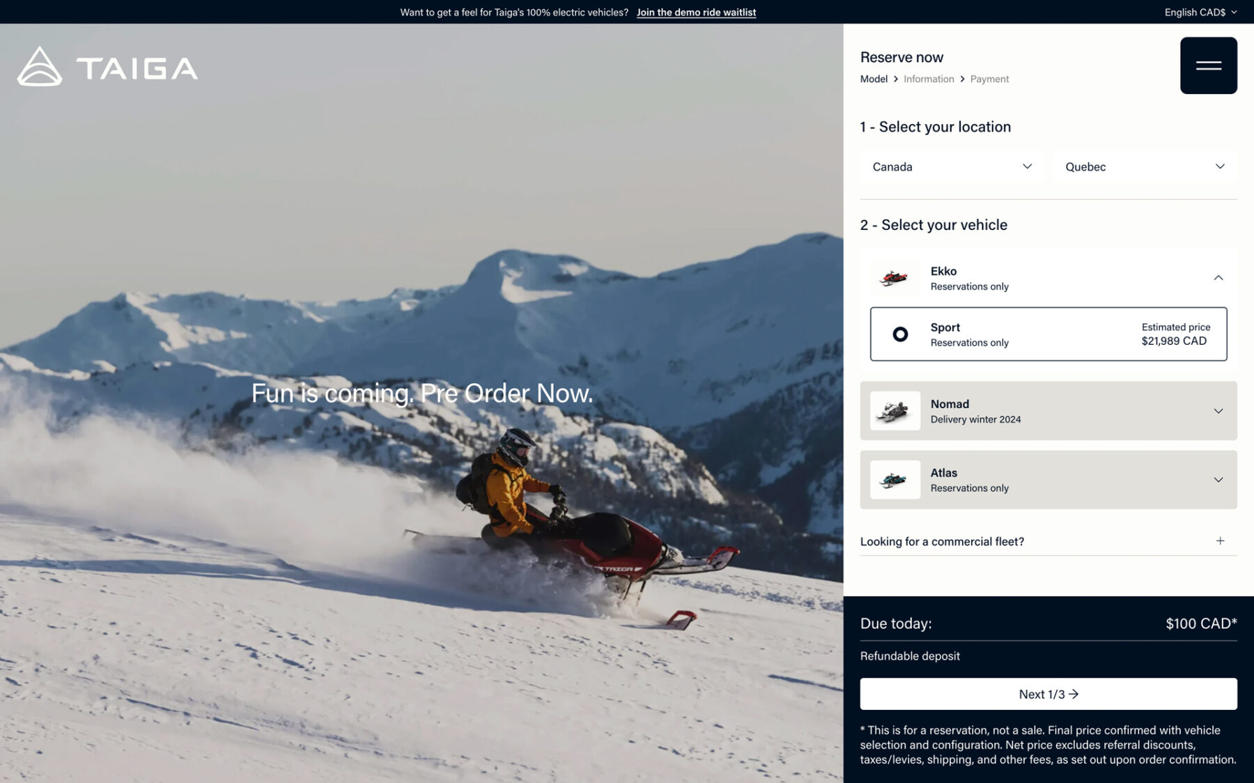This screenshot has height=783, width=1254.
Task: Join the demo ride waitlist link
Action: pyautogui.click(x=696, y=13)
